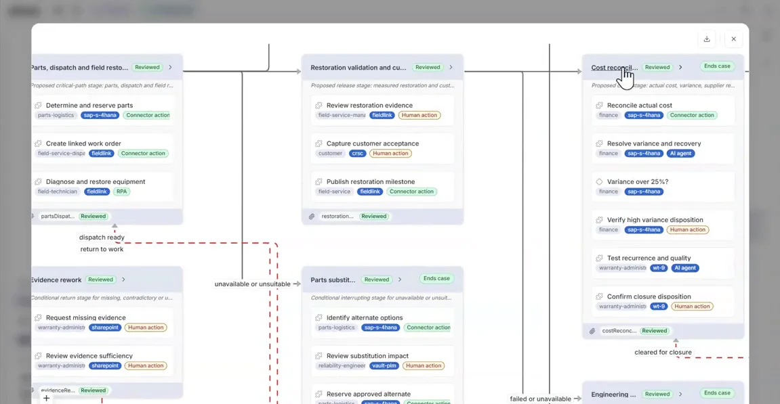The height and width of the screenshot is (404, 780).
Task: Click the Ends case badge on Parts substitution
Action: pyautogui.click(x=436, y=278)
